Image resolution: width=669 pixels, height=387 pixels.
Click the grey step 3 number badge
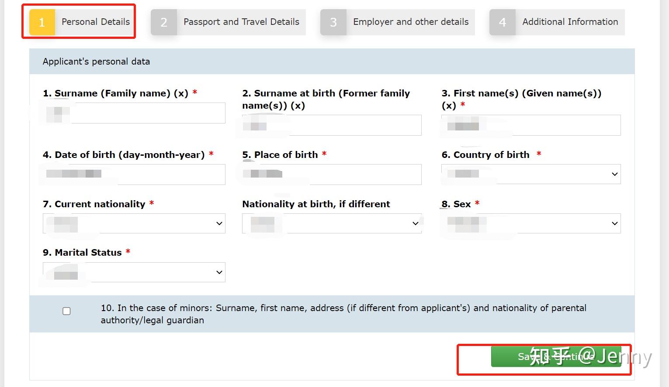[x=333, y=22]
